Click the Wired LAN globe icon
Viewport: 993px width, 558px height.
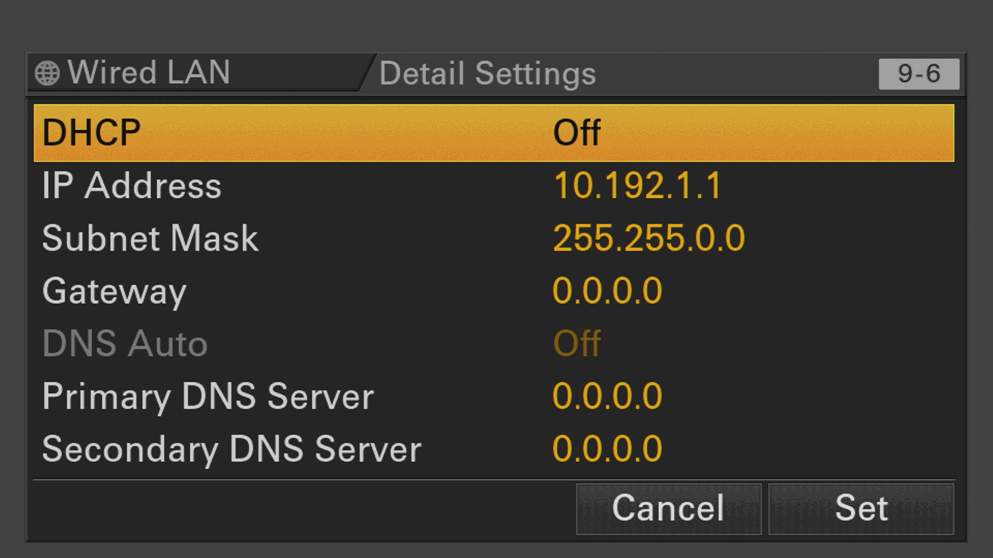point(47,73)
